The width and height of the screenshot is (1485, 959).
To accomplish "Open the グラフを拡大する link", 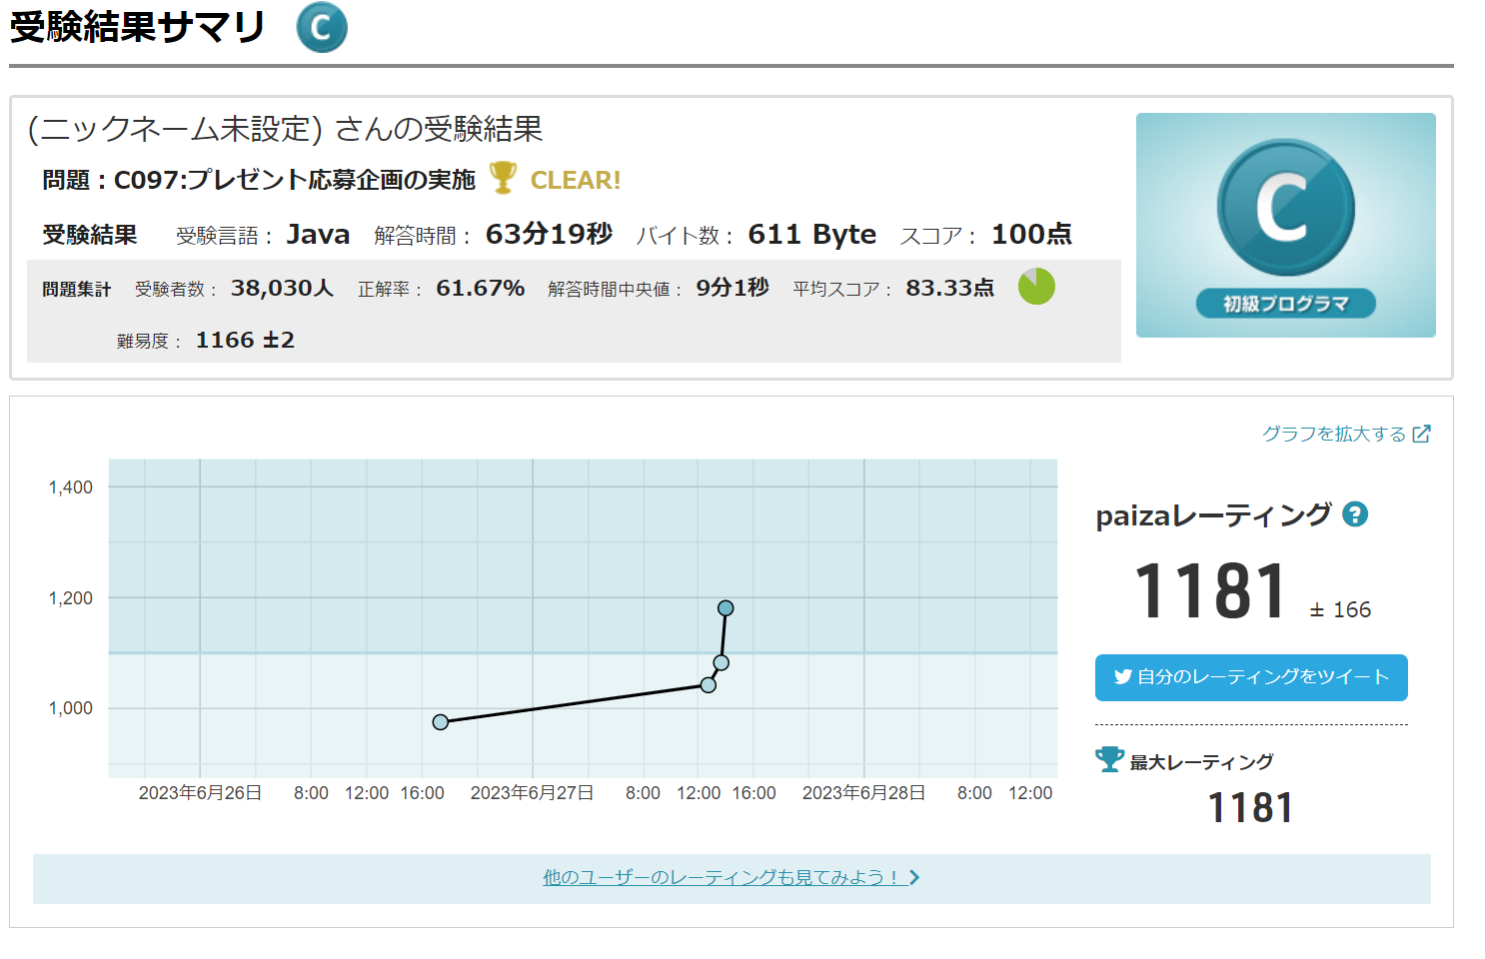I will coord(1333,434).
